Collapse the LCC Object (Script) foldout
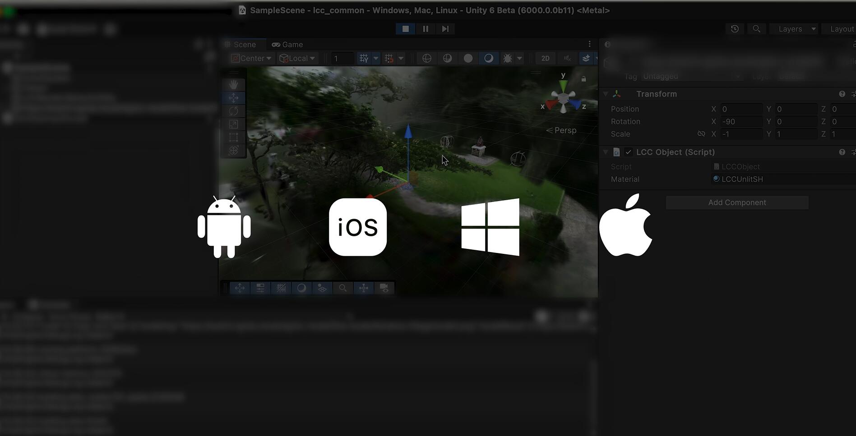This screenshot has height=436, width=856. [606, 152]
